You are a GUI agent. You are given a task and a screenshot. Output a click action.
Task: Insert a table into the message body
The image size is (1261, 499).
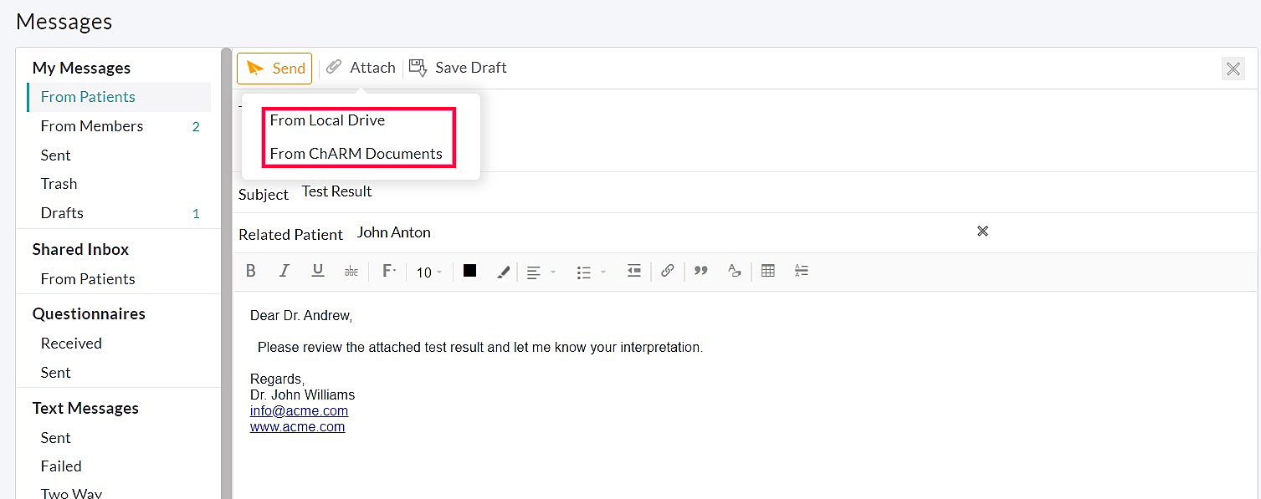(767, 271)
